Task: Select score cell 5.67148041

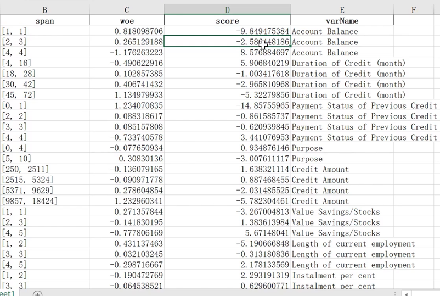Action: [227, 233]
